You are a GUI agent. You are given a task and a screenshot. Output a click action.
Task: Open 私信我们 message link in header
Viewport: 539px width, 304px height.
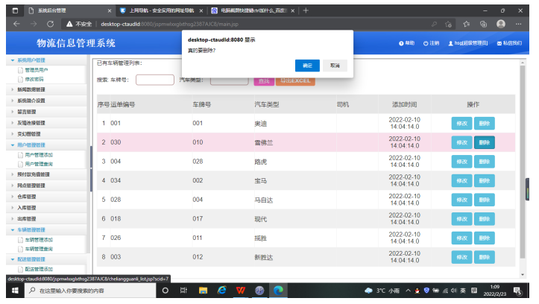coord(509,43)
